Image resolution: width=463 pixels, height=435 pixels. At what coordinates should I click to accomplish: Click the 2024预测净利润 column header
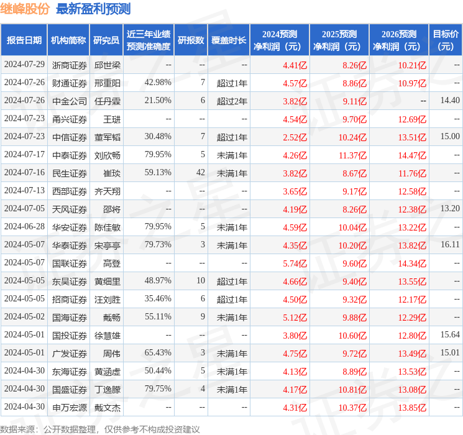tap(280, 40)
